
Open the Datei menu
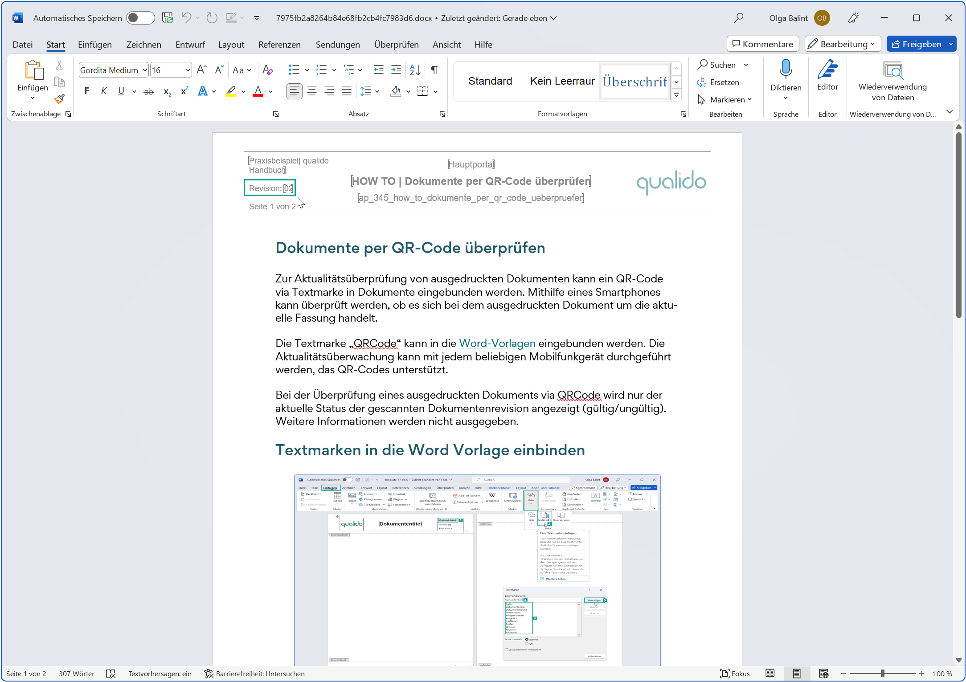(22, 45)
